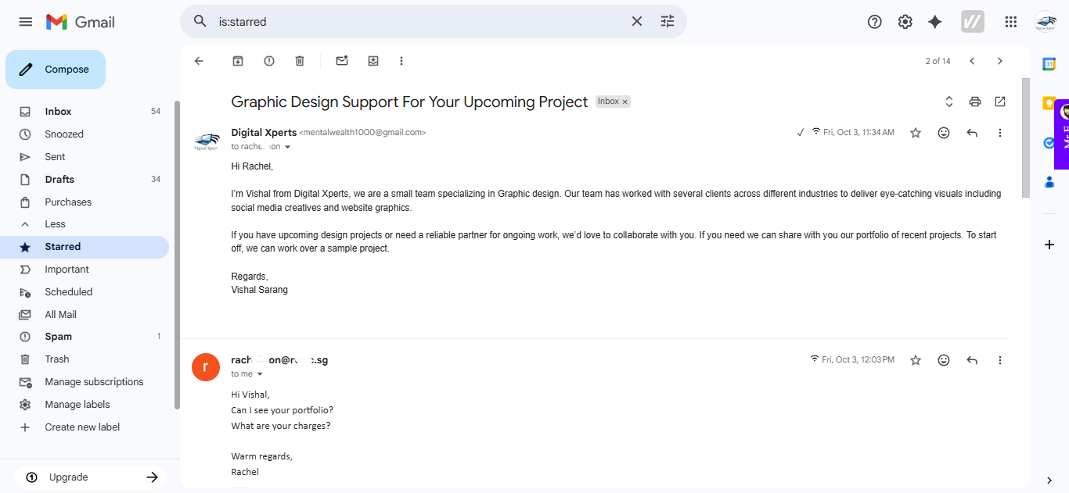Star Rachel's reply message
The height and width of the screenshot is (493, 1069).
pos(916,360)
